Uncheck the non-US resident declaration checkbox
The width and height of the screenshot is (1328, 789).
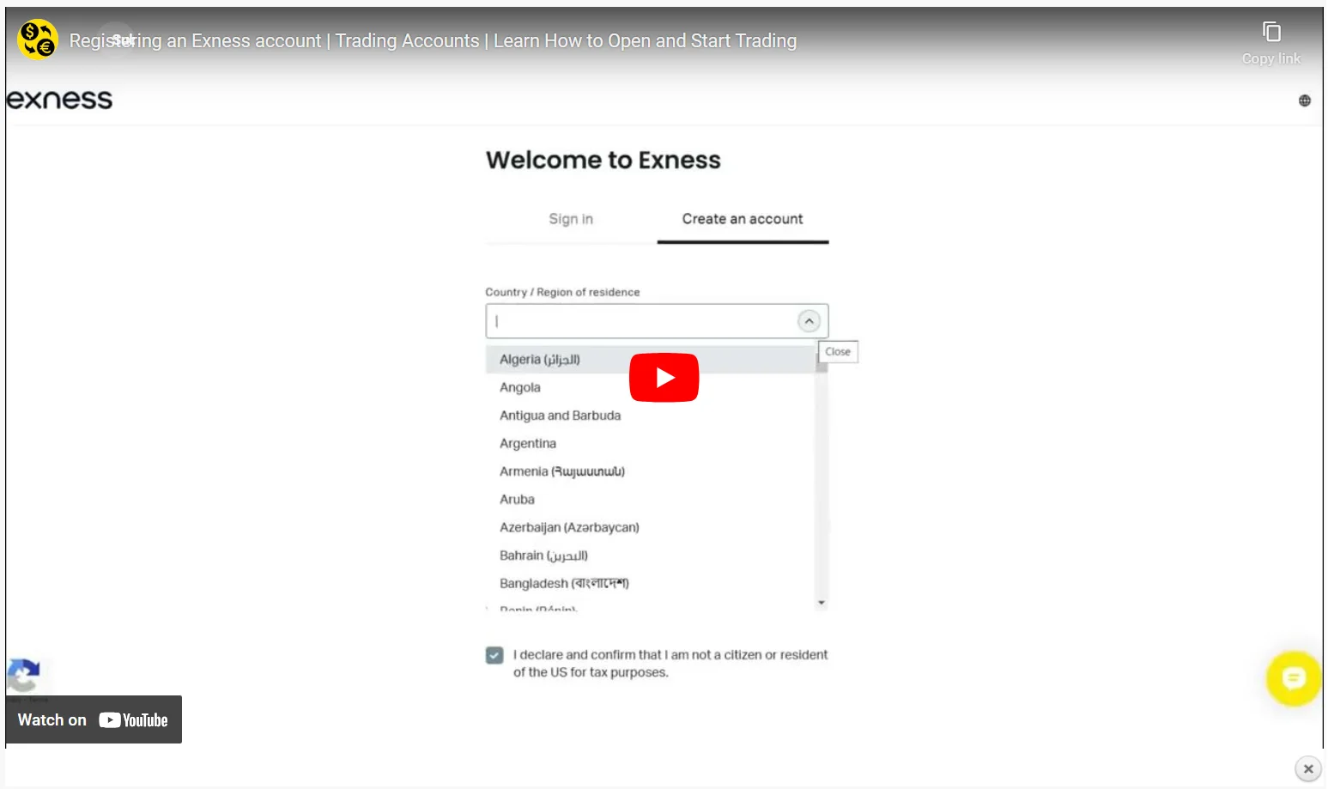pyautogui.click(x=494, y=655)
